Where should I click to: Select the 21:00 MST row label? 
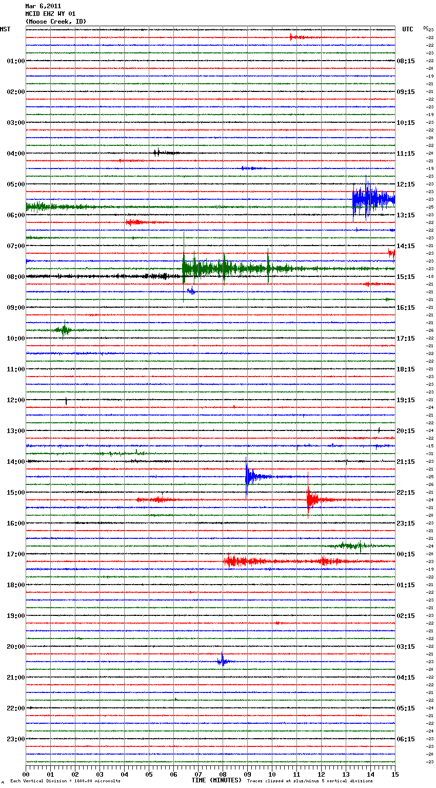(16, 678)
